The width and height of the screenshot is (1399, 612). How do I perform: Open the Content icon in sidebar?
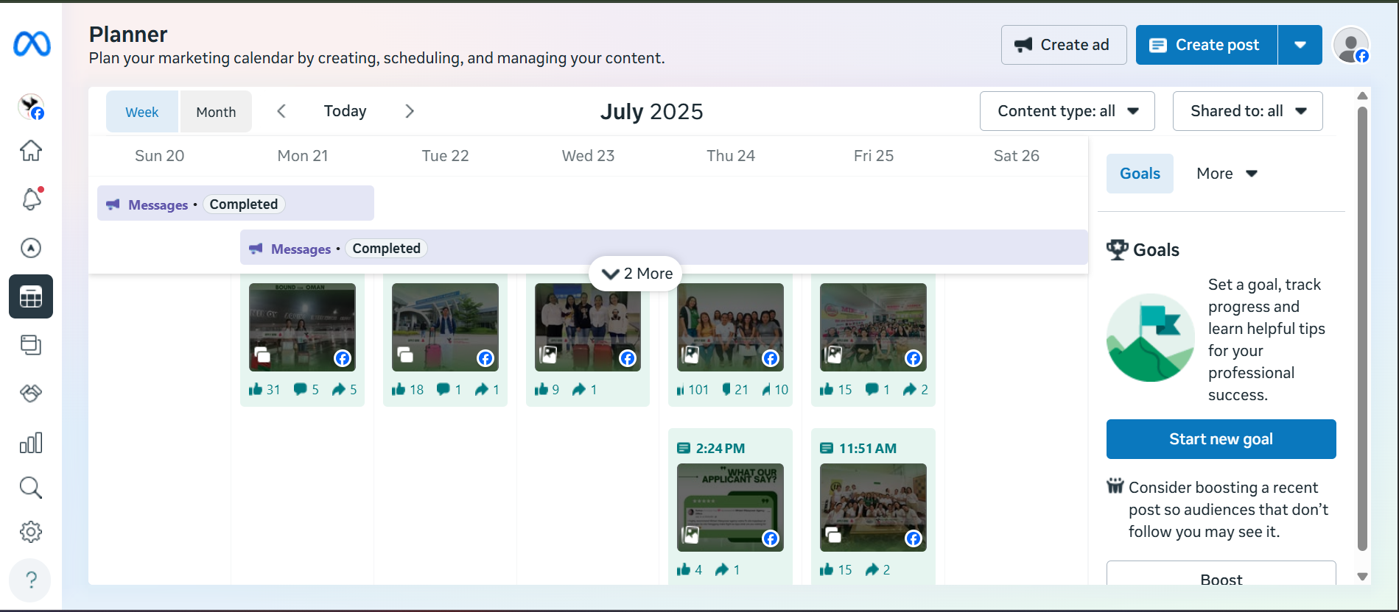click(31, 345)
